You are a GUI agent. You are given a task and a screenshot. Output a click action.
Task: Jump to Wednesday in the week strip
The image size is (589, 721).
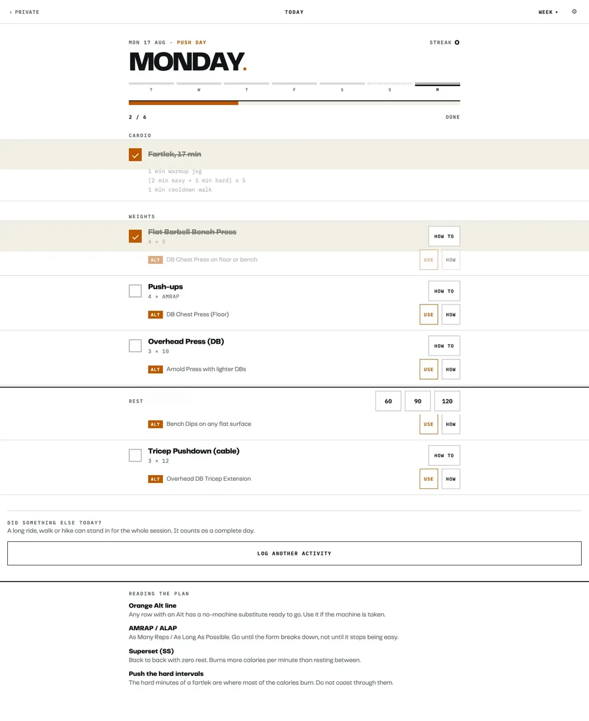tap(199, 87)
